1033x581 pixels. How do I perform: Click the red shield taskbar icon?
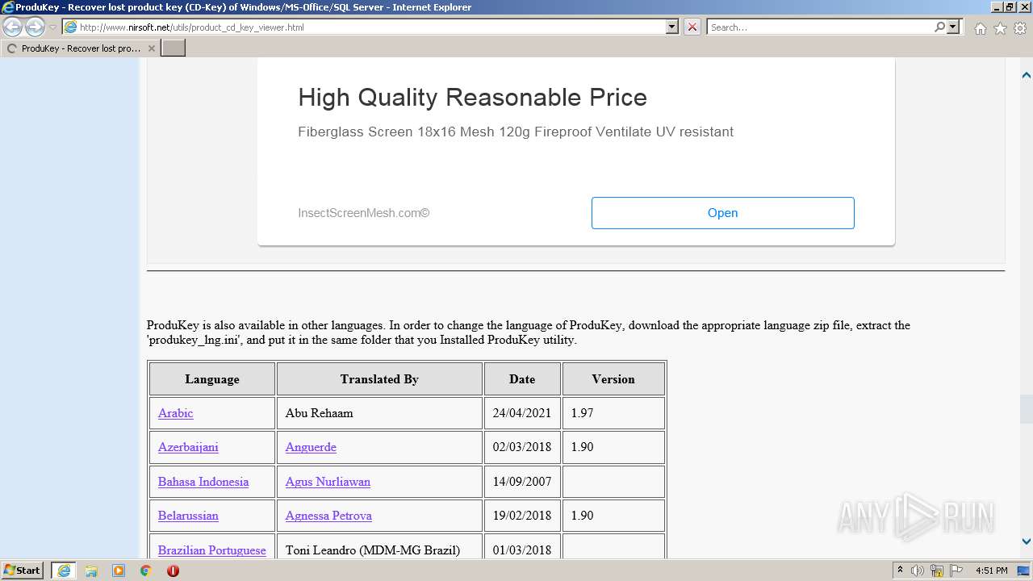(x=173, y=571)
